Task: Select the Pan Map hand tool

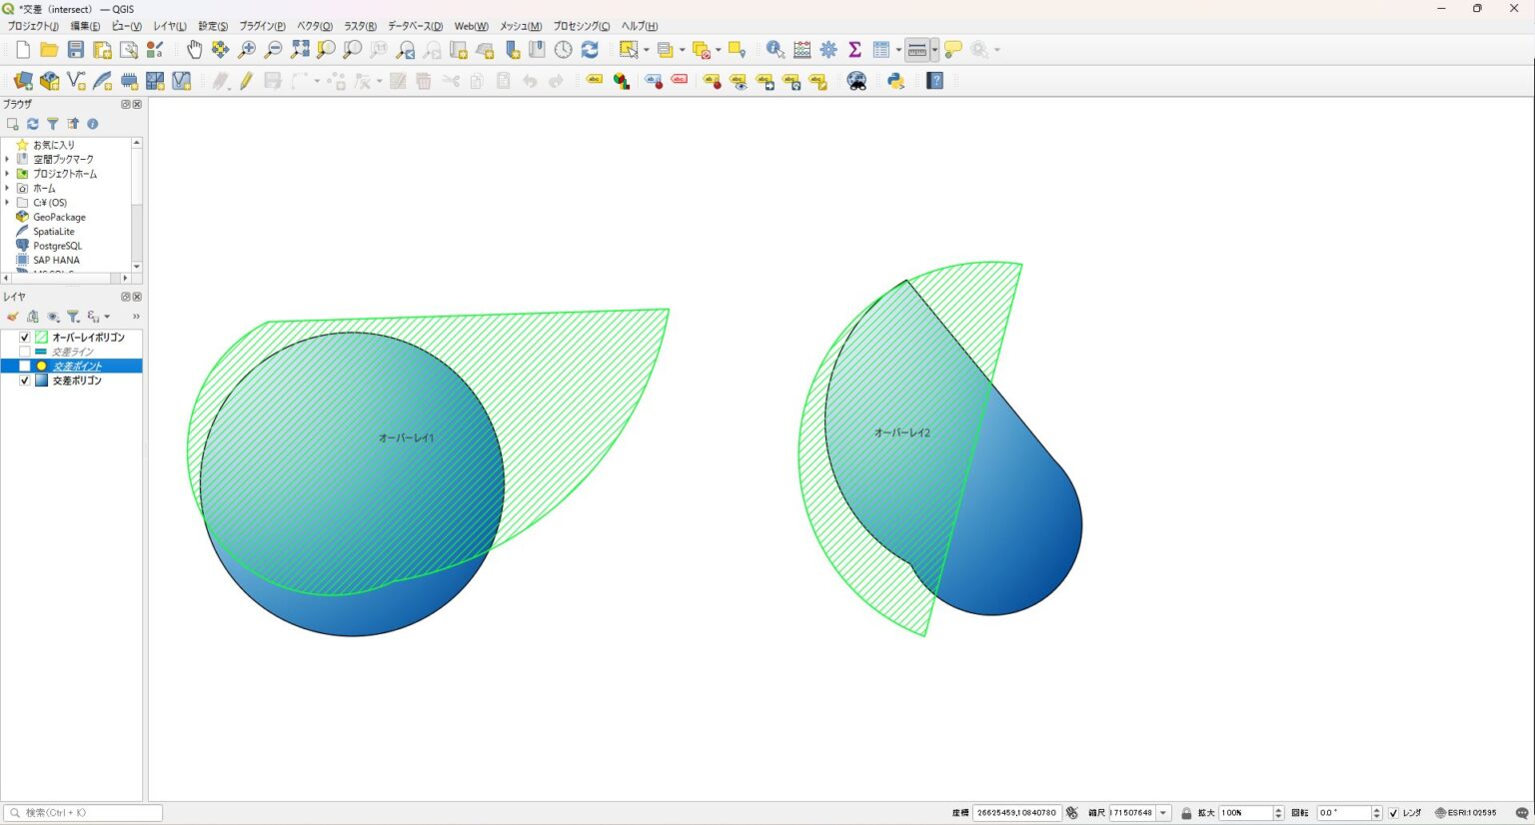Action: point(194,50)
